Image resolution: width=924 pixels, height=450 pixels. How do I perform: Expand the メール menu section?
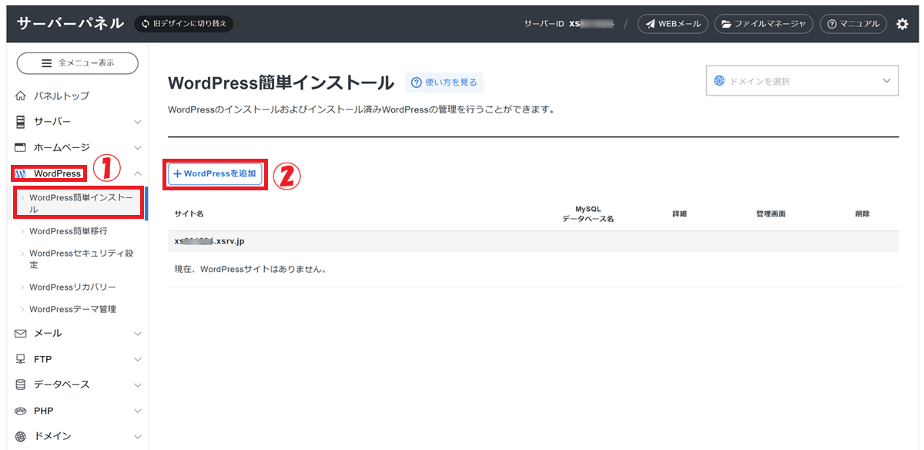[76, 334]
